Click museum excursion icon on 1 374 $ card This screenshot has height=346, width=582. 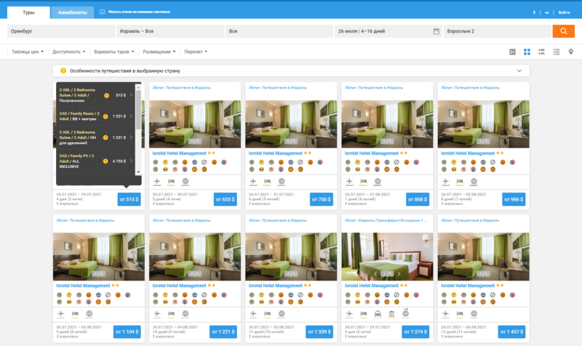[391, 313]
